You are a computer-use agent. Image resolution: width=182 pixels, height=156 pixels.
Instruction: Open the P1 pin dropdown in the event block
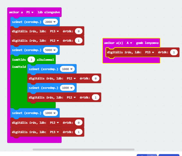[30, 12]
